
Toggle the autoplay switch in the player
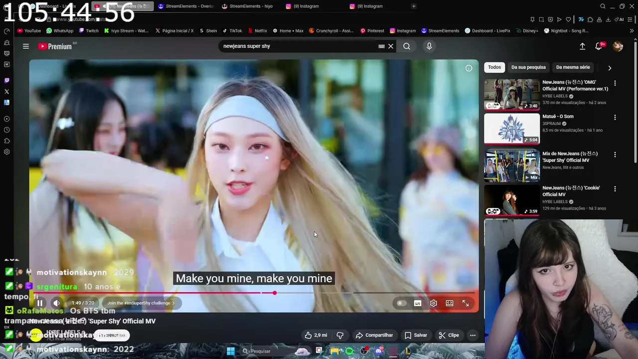pyautogui.click(x=401, y=303)
